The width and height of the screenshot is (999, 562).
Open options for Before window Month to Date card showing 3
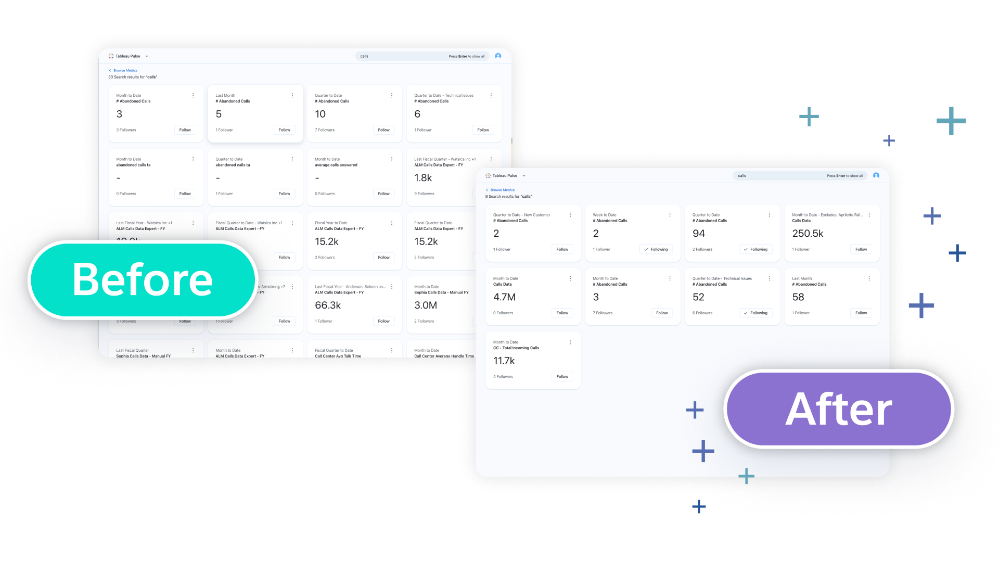pyautogui.click(x=193, y=95)
